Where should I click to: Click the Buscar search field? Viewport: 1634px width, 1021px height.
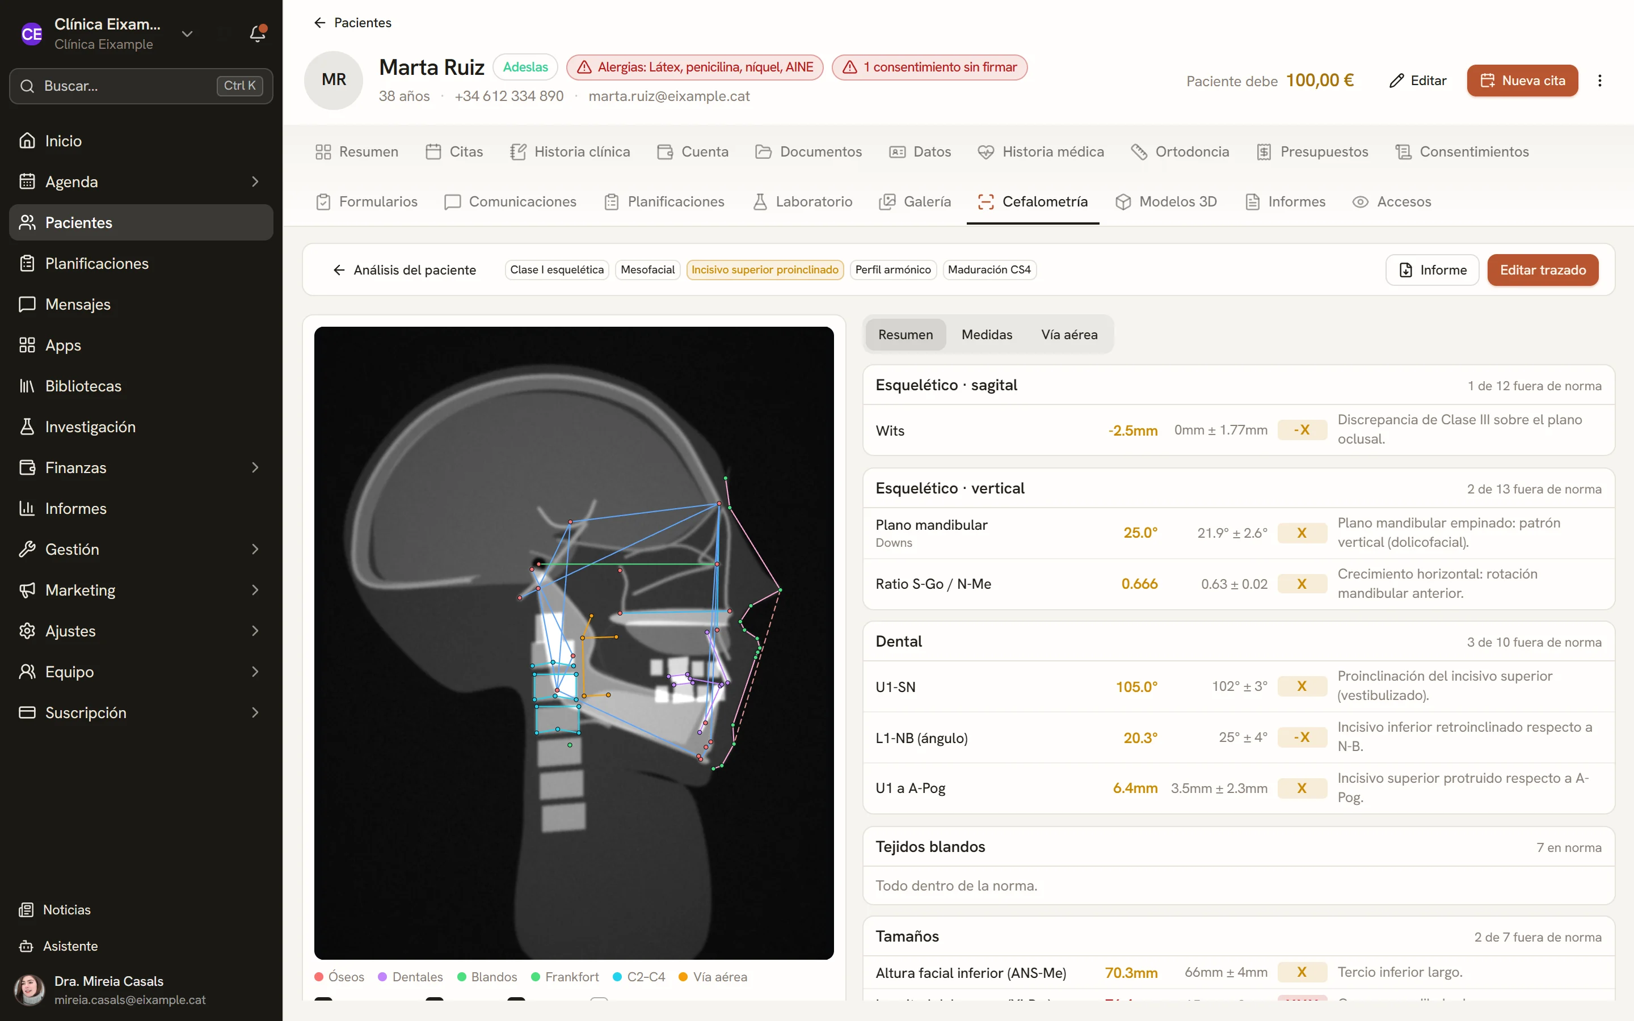[x=141, y=86]
